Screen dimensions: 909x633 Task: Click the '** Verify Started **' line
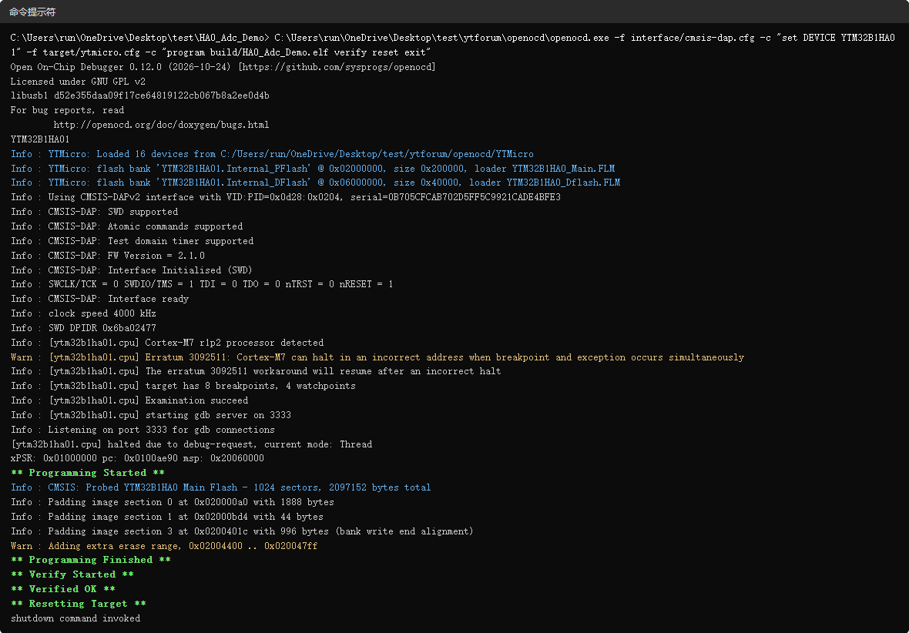[x=72, y=574]
